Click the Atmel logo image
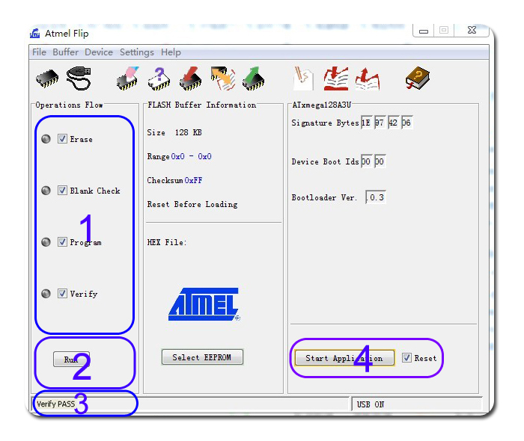The image size is (524, 441). (x=204, y=304)
